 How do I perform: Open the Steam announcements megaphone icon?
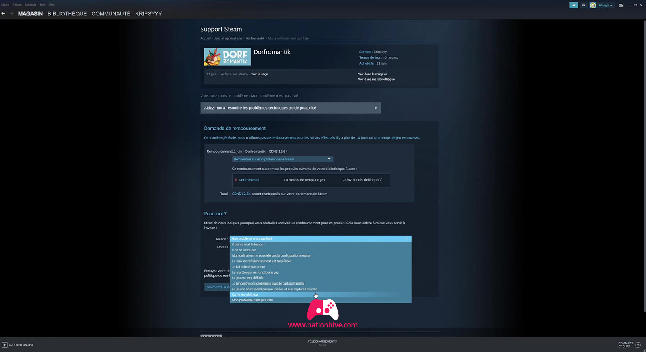coord(574,5)
